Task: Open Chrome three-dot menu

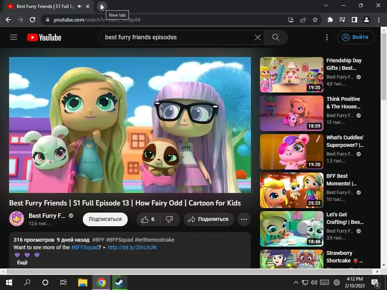Action: pyautogui.click(x=379, y=20)
